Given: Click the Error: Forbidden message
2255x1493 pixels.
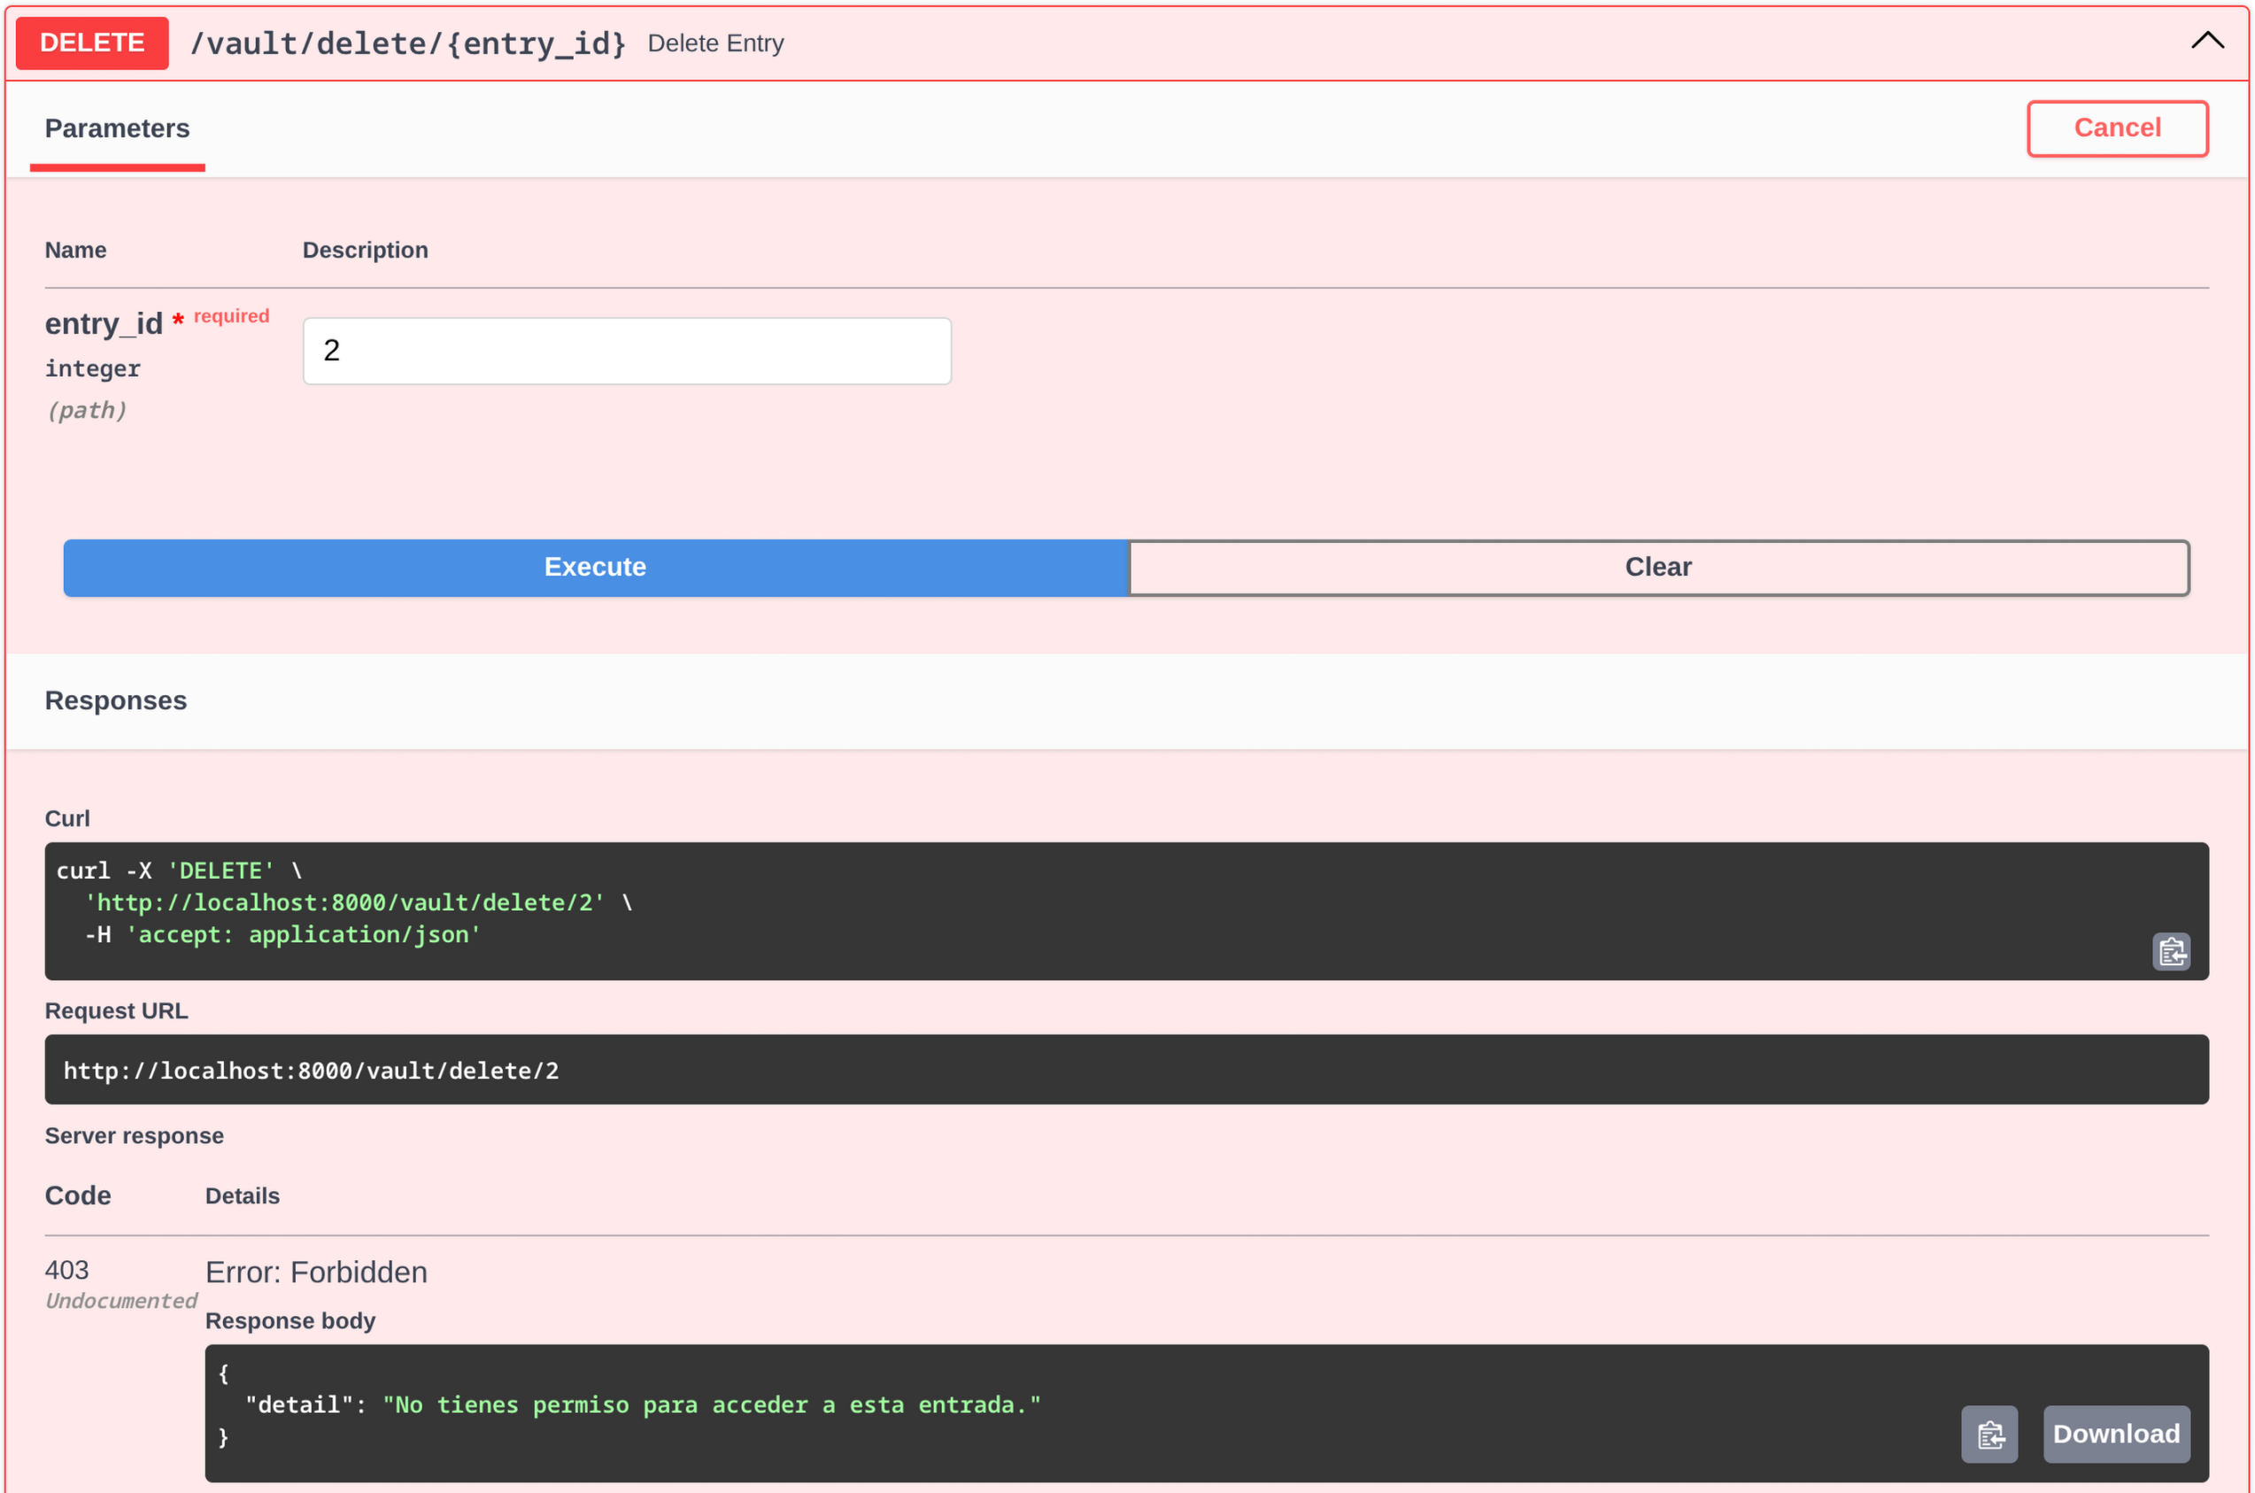Looking at the screenshot, I should 316,1273.
